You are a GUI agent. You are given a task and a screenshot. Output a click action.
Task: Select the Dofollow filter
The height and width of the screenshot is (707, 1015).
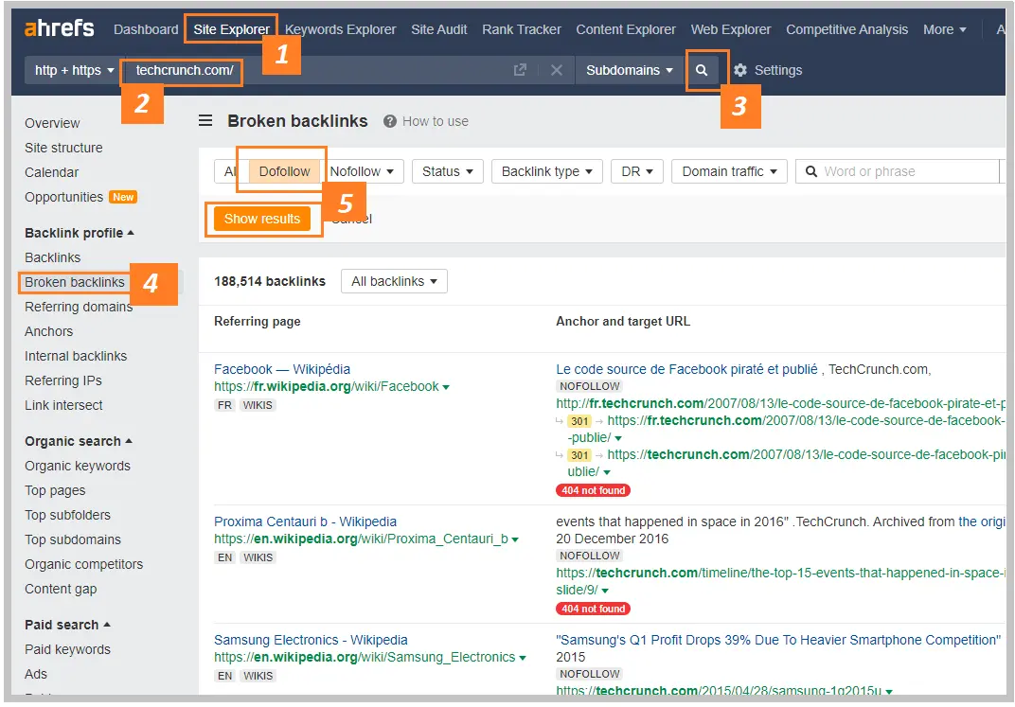[x=284, y=171]
